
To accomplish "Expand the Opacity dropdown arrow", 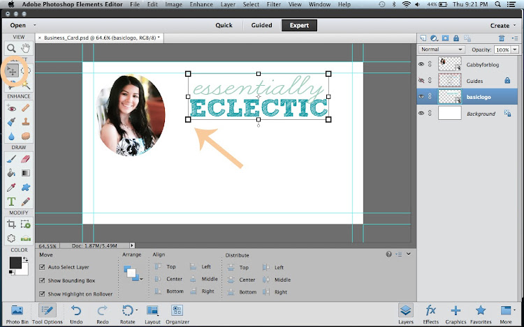I will pyautogui.click(x=514, y=50).
